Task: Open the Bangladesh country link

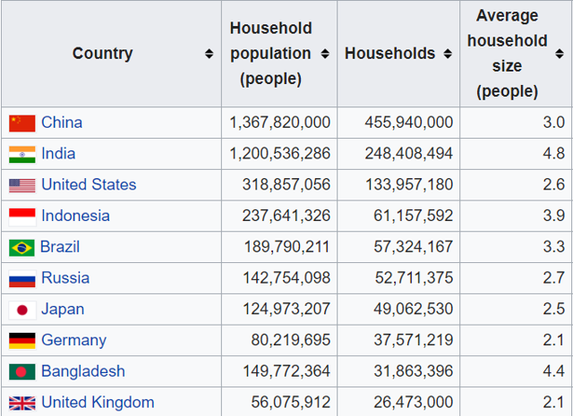Action: point(83,371)
